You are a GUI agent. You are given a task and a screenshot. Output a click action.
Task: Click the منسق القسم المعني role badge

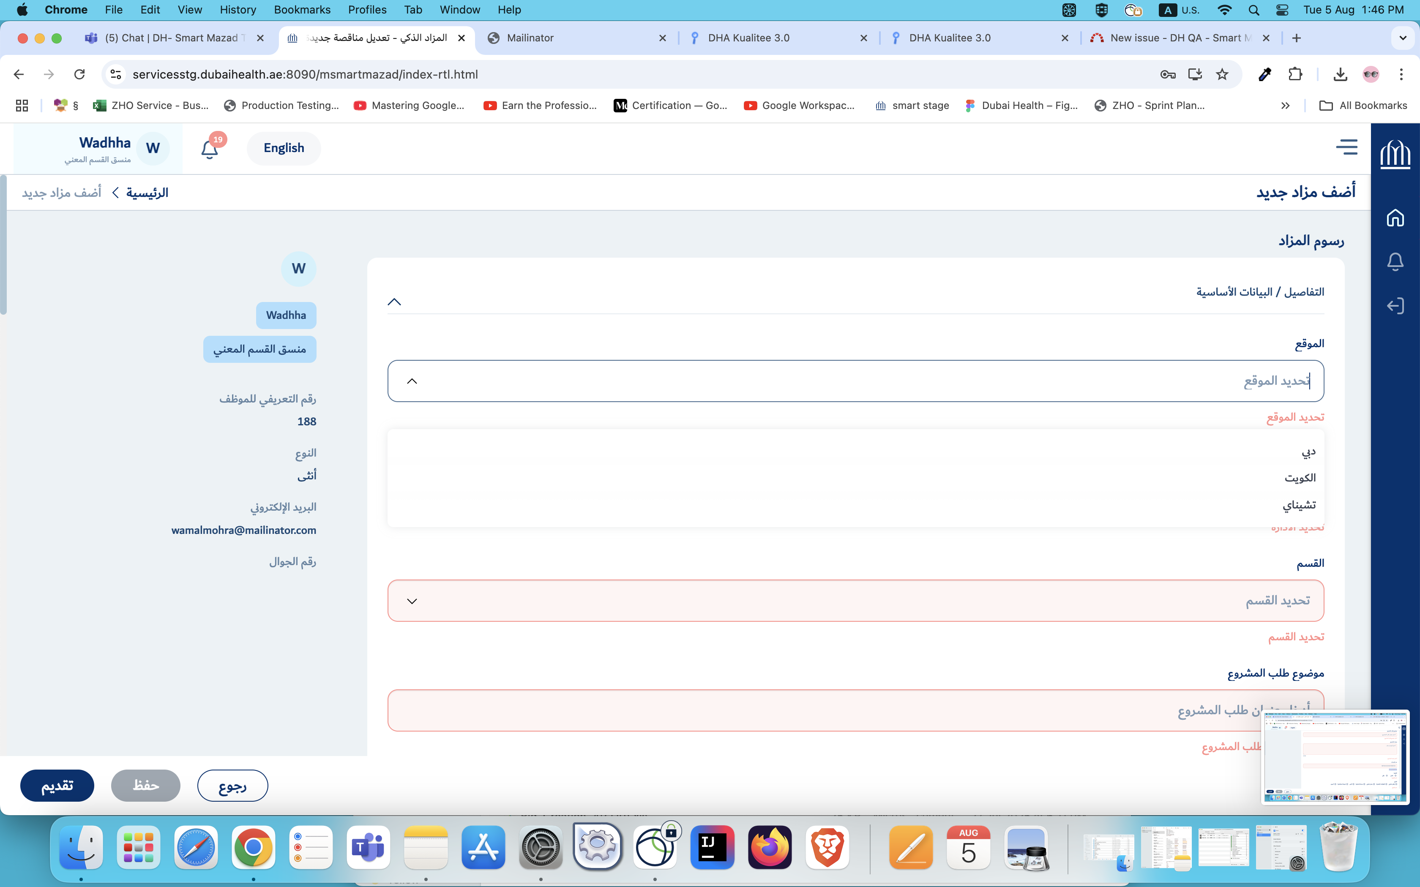click(x=260, y=350)
